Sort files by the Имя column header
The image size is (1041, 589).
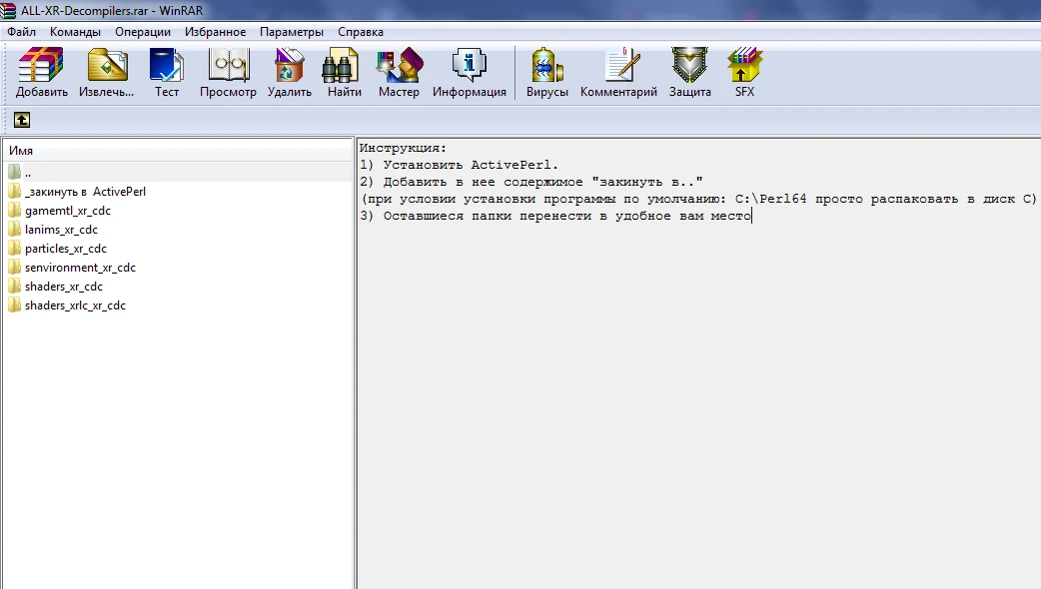click(x=177, y=151)
